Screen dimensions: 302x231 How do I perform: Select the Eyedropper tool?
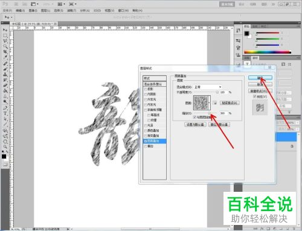pyautogui.click(x=5, y=57)
